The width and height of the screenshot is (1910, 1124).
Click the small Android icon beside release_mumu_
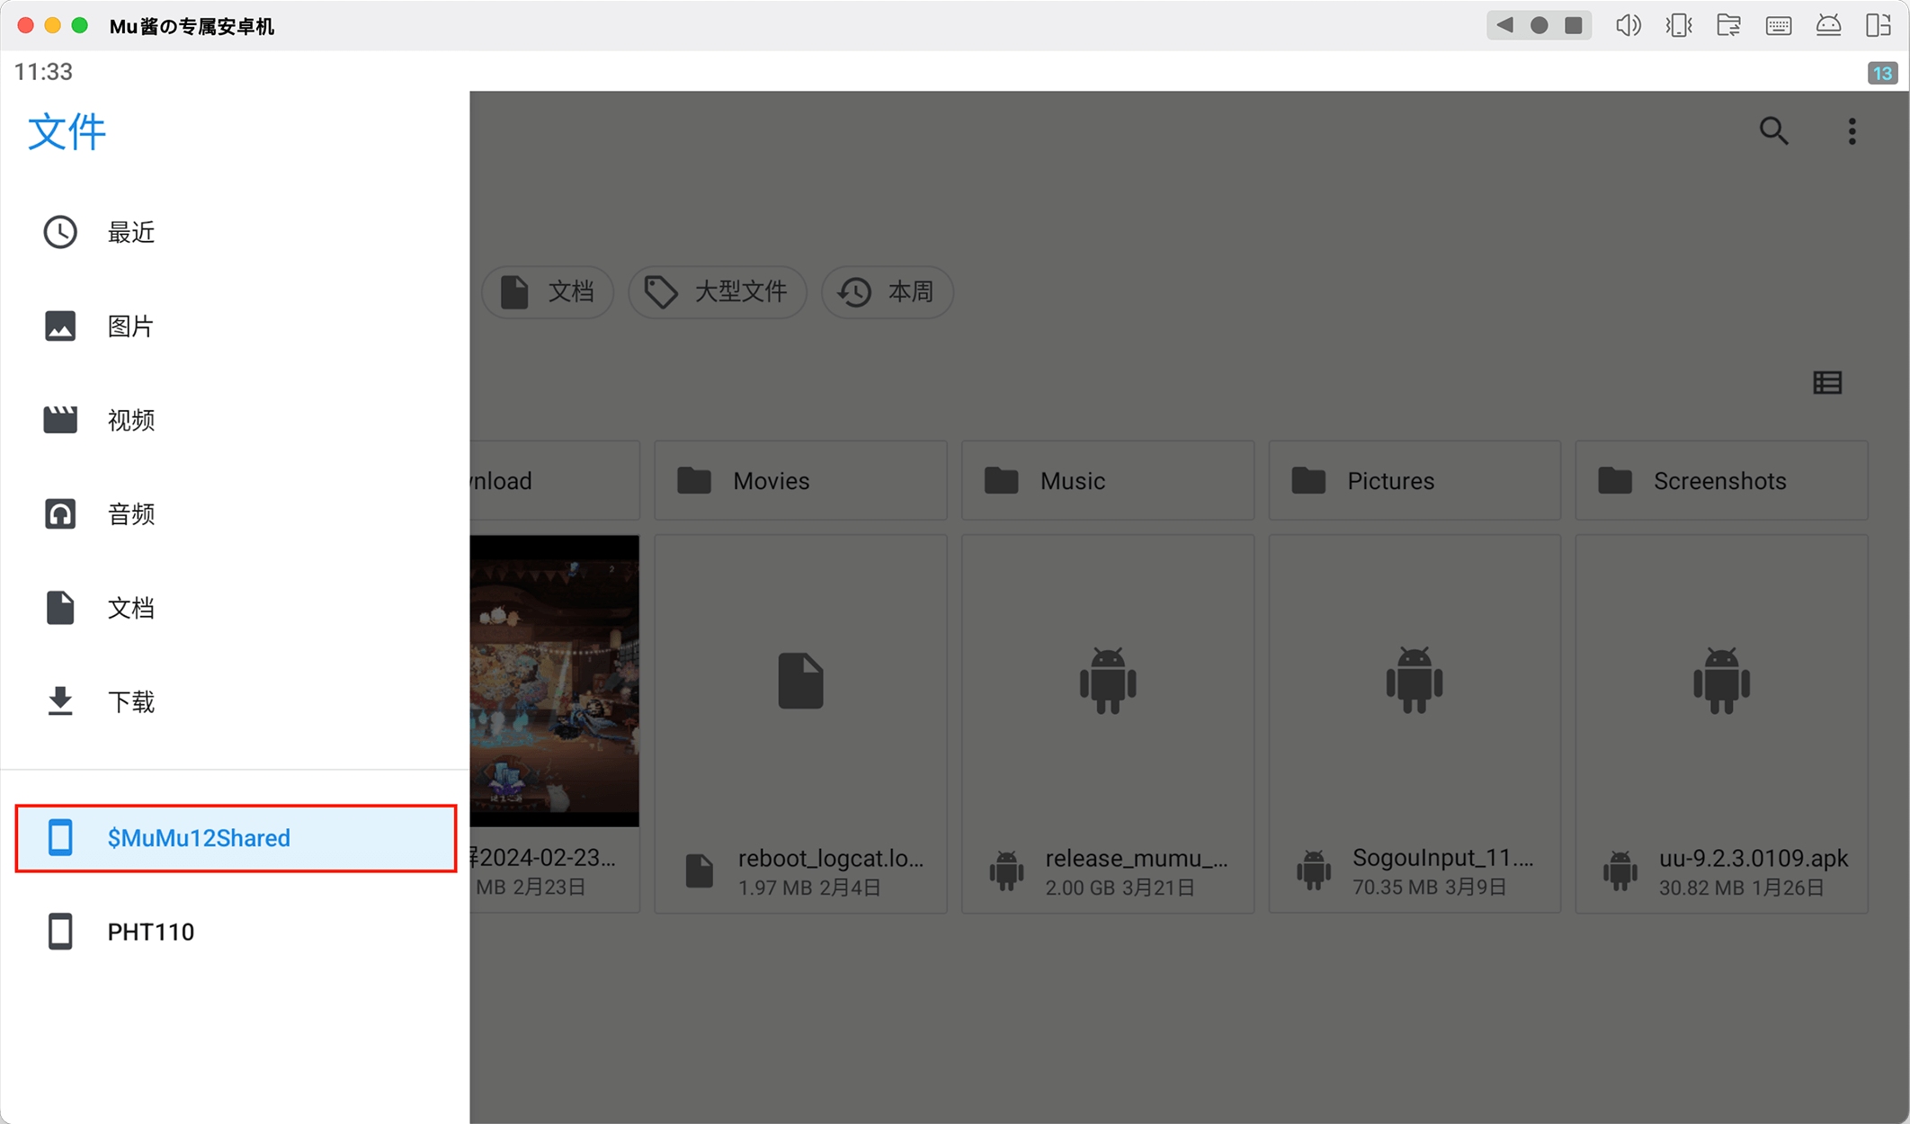(x=1006, y=871)
